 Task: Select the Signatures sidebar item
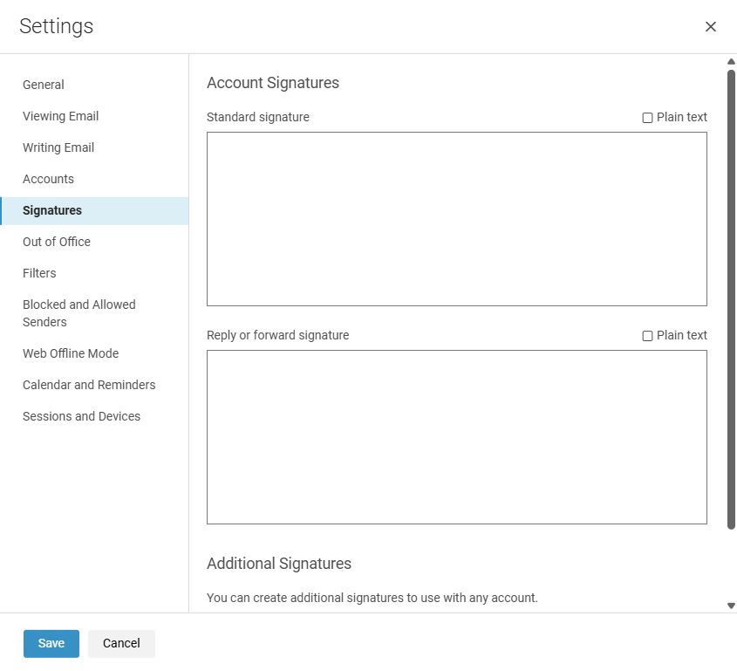click(x=94, y=210)
